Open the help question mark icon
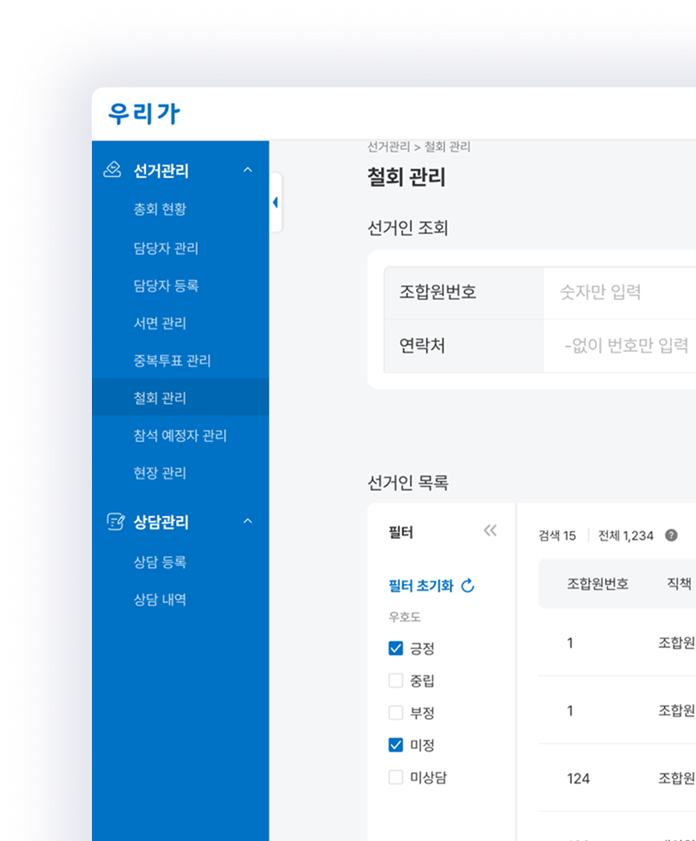The width and height of the screenshot is (696, 841). [x=671, y=535]
